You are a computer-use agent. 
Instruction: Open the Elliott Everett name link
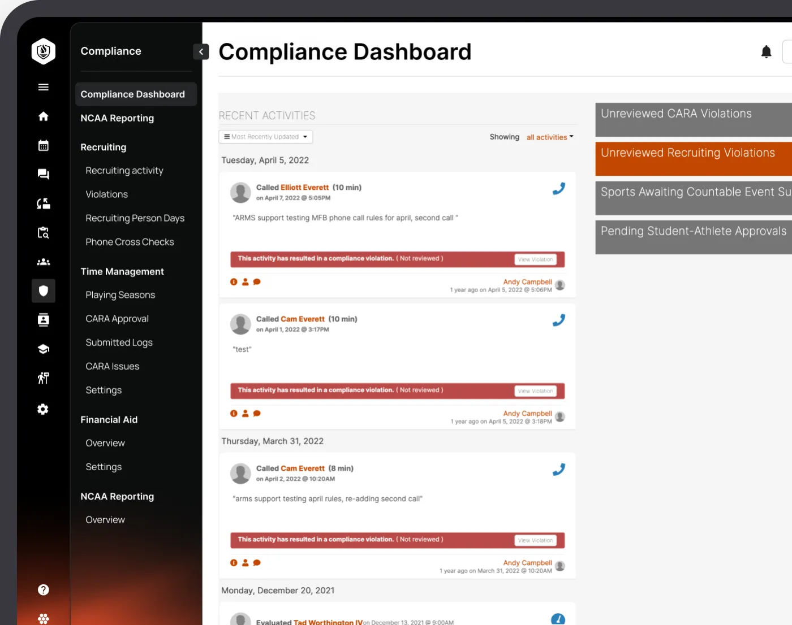[x=304, y=188]
